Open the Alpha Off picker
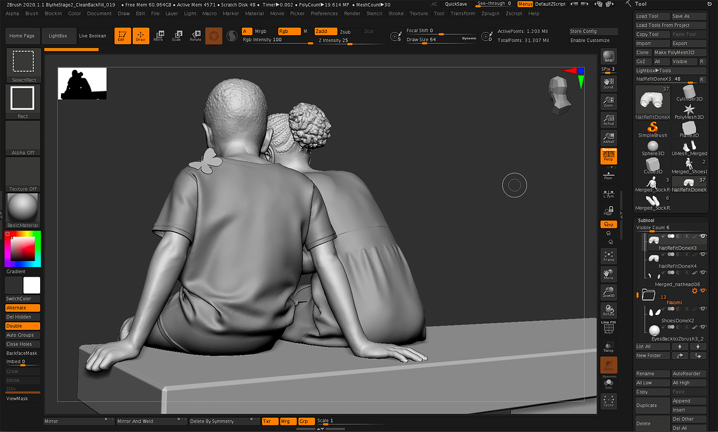718x432 pixels. point(23,139)
